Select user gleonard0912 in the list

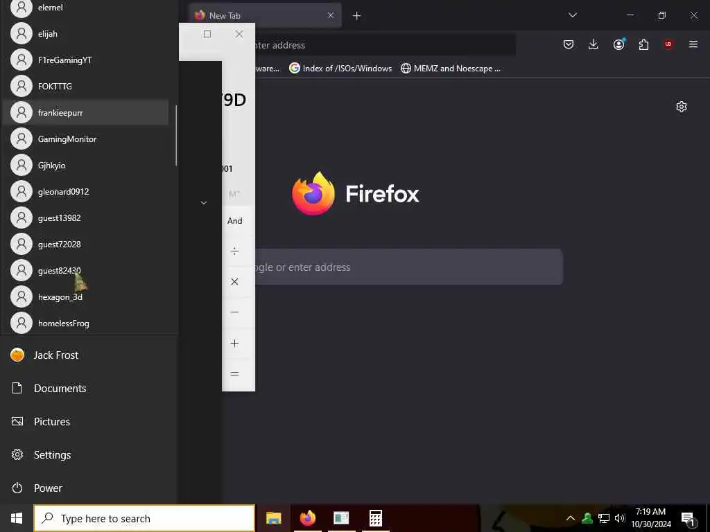click(85, 191)
